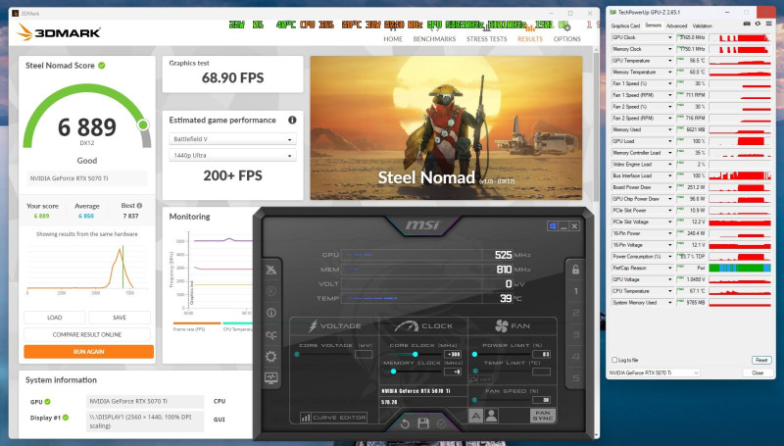Switch to GPU-Z Graphics Card tab
Screen dimensions: 784x446
[x=625, y=26]
